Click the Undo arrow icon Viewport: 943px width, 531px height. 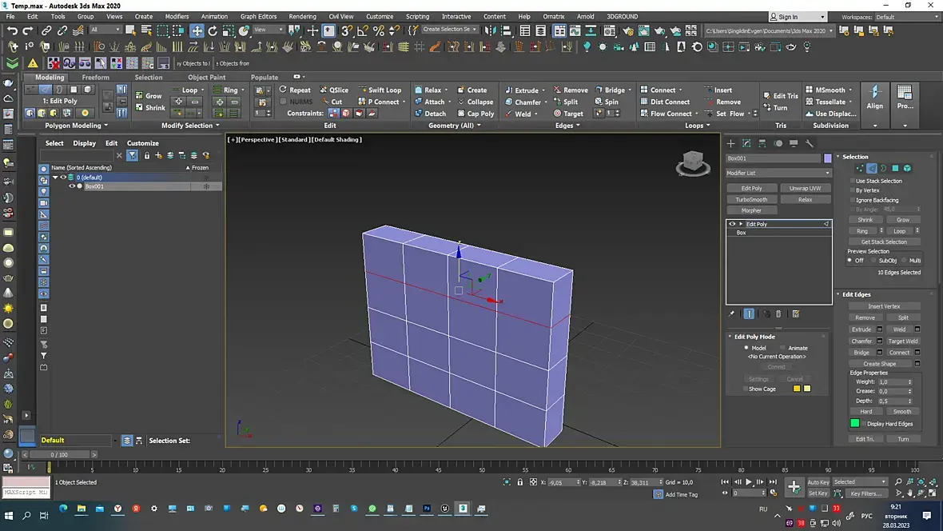(x=12, y=30)
